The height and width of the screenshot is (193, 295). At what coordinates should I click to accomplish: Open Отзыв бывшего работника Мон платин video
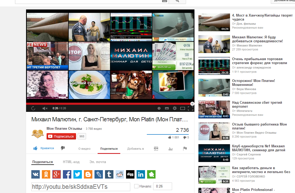tap(259, 126)
